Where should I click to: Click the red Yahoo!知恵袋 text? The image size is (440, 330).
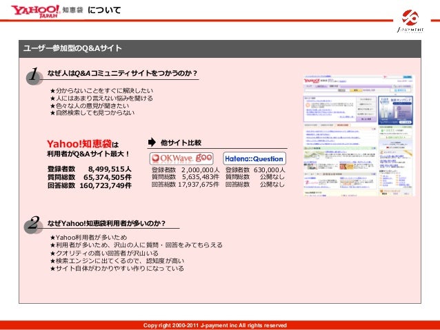click(x=79, y=144)
